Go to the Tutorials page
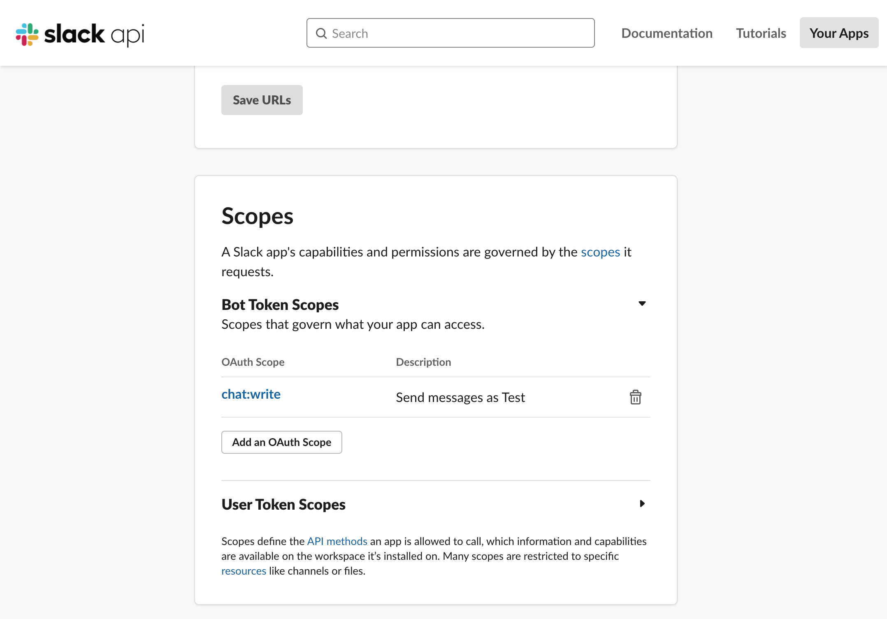This screenshot has height=619, width=887. coord(761,33)
